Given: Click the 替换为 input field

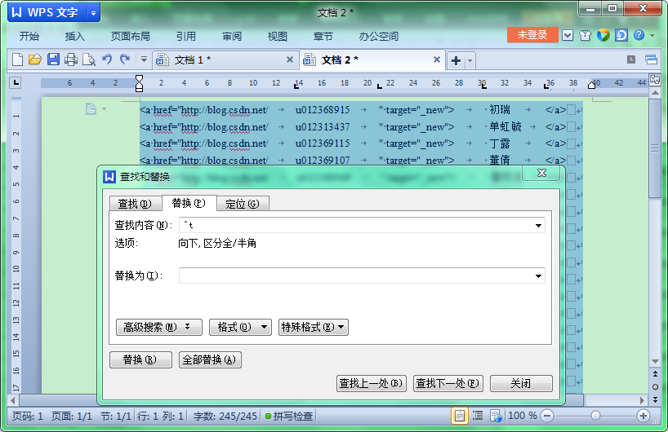Looking at the screenshot, I should (356, 276).
